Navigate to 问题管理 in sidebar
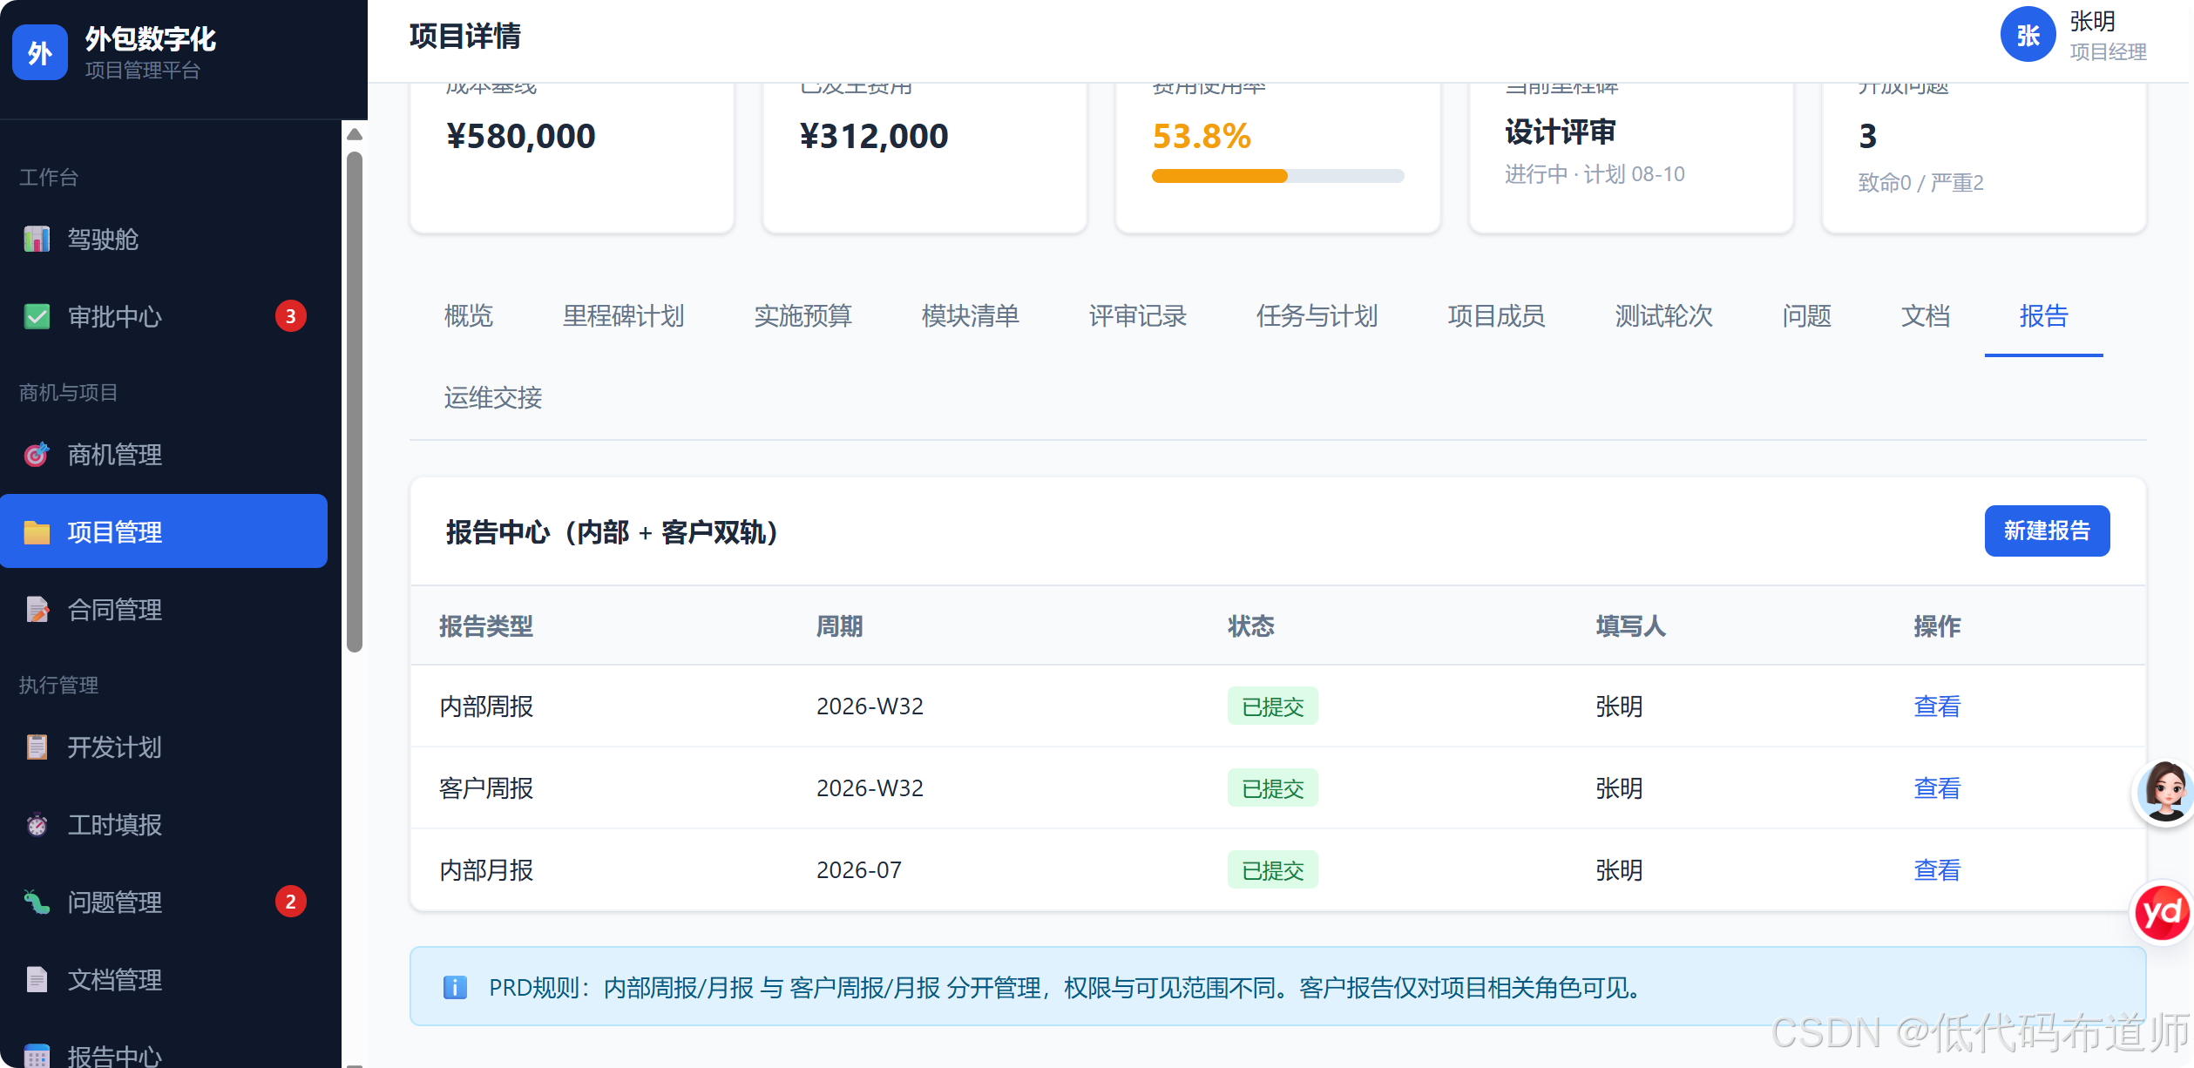Image resolution: width=2194 pixels, height=1068 pixels. [164, 902]
